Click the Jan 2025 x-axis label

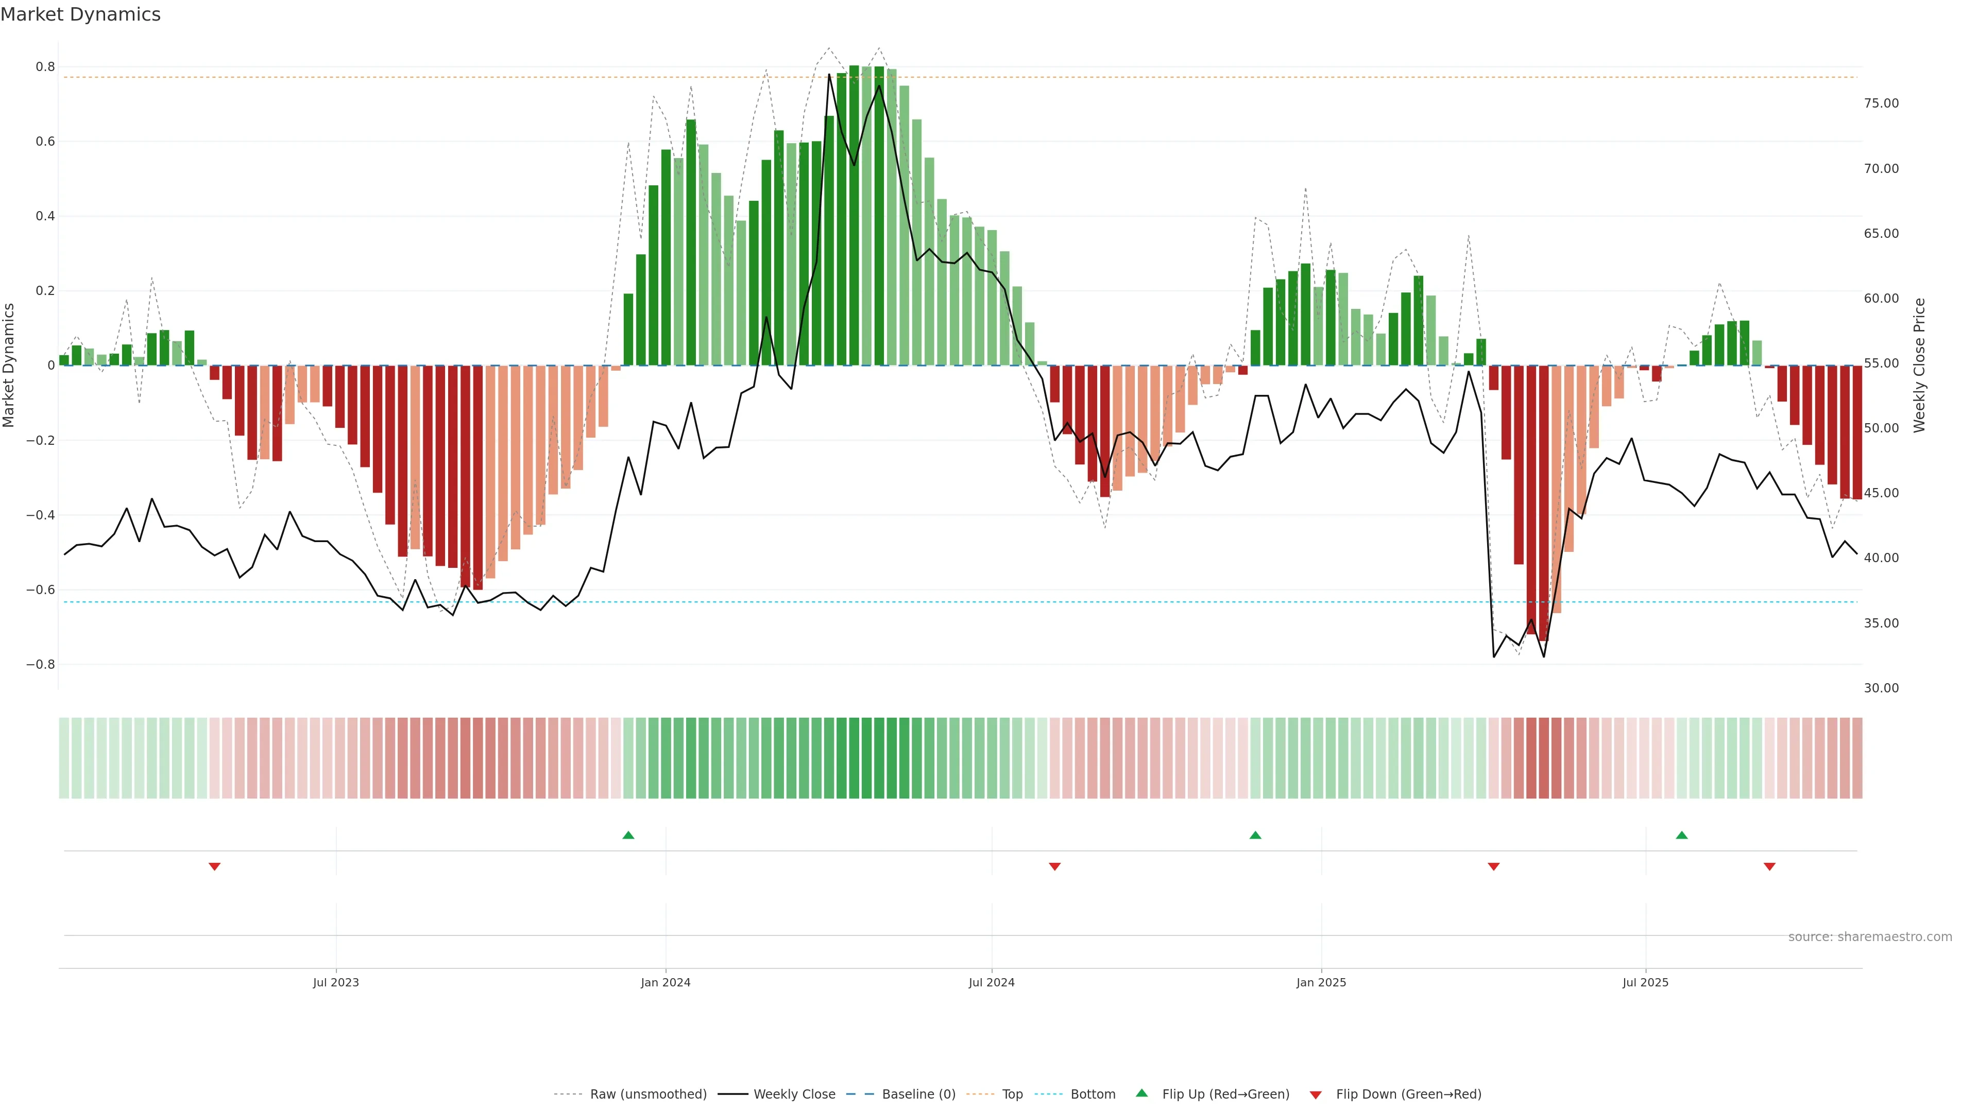click(1321, 982)
